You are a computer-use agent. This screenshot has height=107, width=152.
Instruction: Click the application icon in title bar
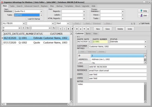[2, 2]
